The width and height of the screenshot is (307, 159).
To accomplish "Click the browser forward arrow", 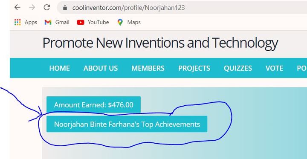I will click(x=32, y=7).
